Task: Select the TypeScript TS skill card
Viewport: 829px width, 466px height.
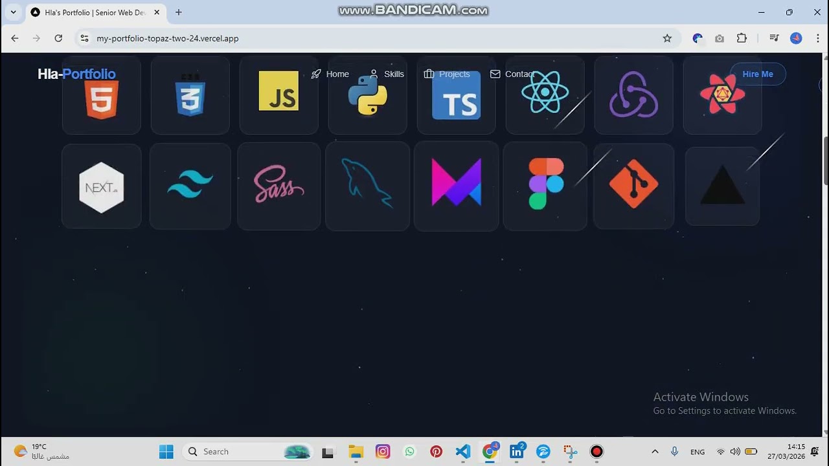Action: (456, 95)
